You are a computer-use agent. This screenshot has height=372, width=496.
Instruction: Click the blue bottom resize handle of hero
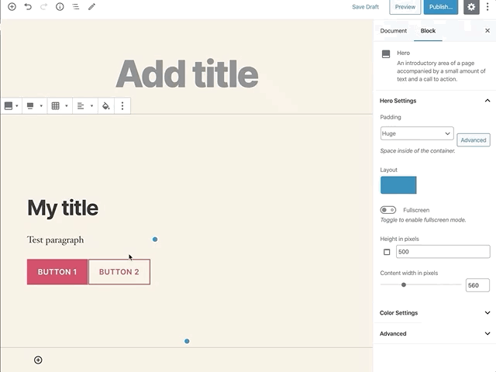(187, 341)
